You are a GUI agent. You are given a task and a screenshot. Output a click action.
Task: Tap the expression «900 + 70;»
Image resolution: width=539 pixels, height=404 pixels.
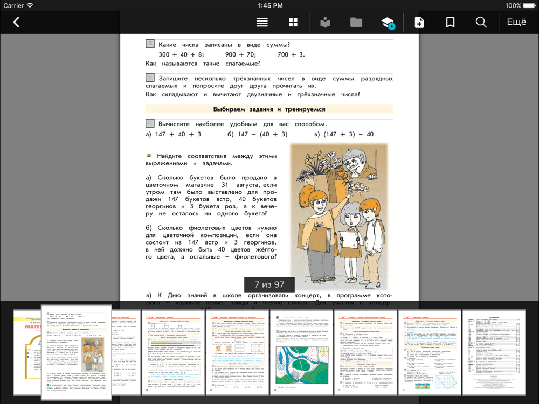(x=240, y=54)
